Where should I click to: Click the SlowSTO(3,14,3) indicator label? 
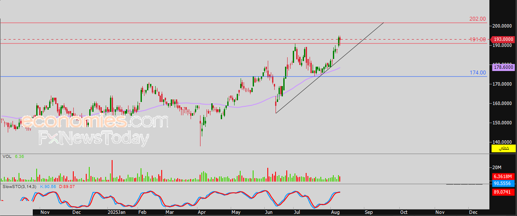19,186
